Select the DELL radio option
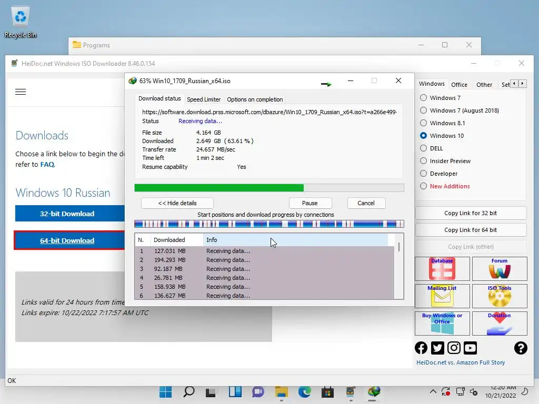Viewport: 539px width, 404px height. (x=432, y=148)
